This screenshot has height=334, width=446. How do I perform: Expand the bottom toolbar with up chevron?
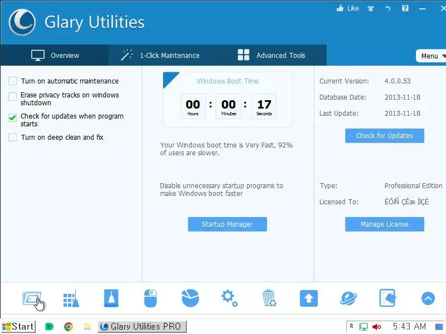[x=428, y=298]
